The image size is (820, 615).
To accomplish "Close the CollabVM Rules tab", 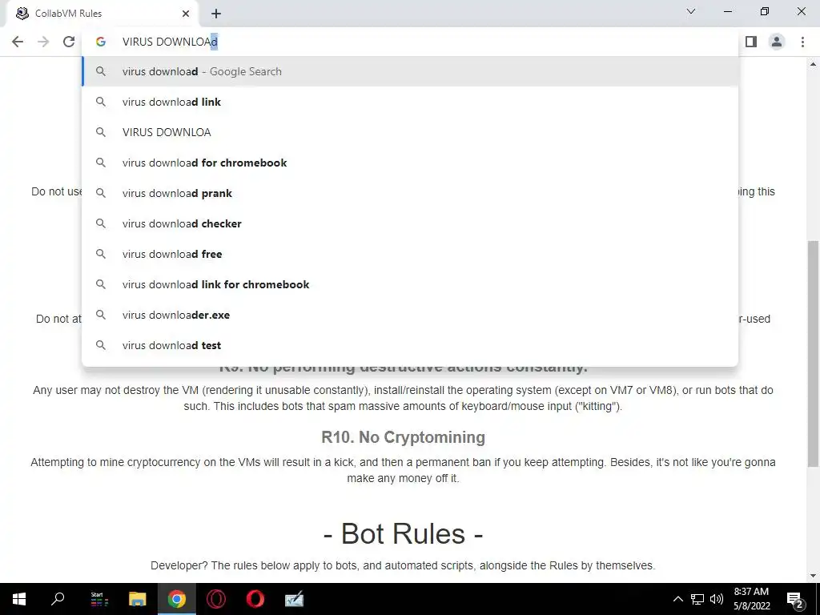I will pos(186,14).
